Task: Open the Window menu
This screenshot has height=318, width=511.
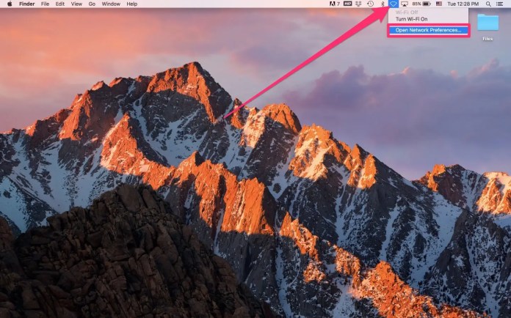Action: point(111,4)
